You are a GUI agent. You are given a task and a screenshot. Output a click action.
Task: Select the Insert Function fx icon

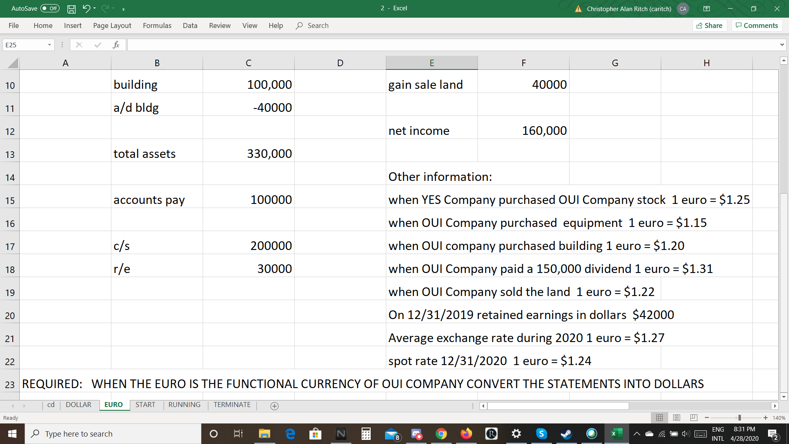116,44
